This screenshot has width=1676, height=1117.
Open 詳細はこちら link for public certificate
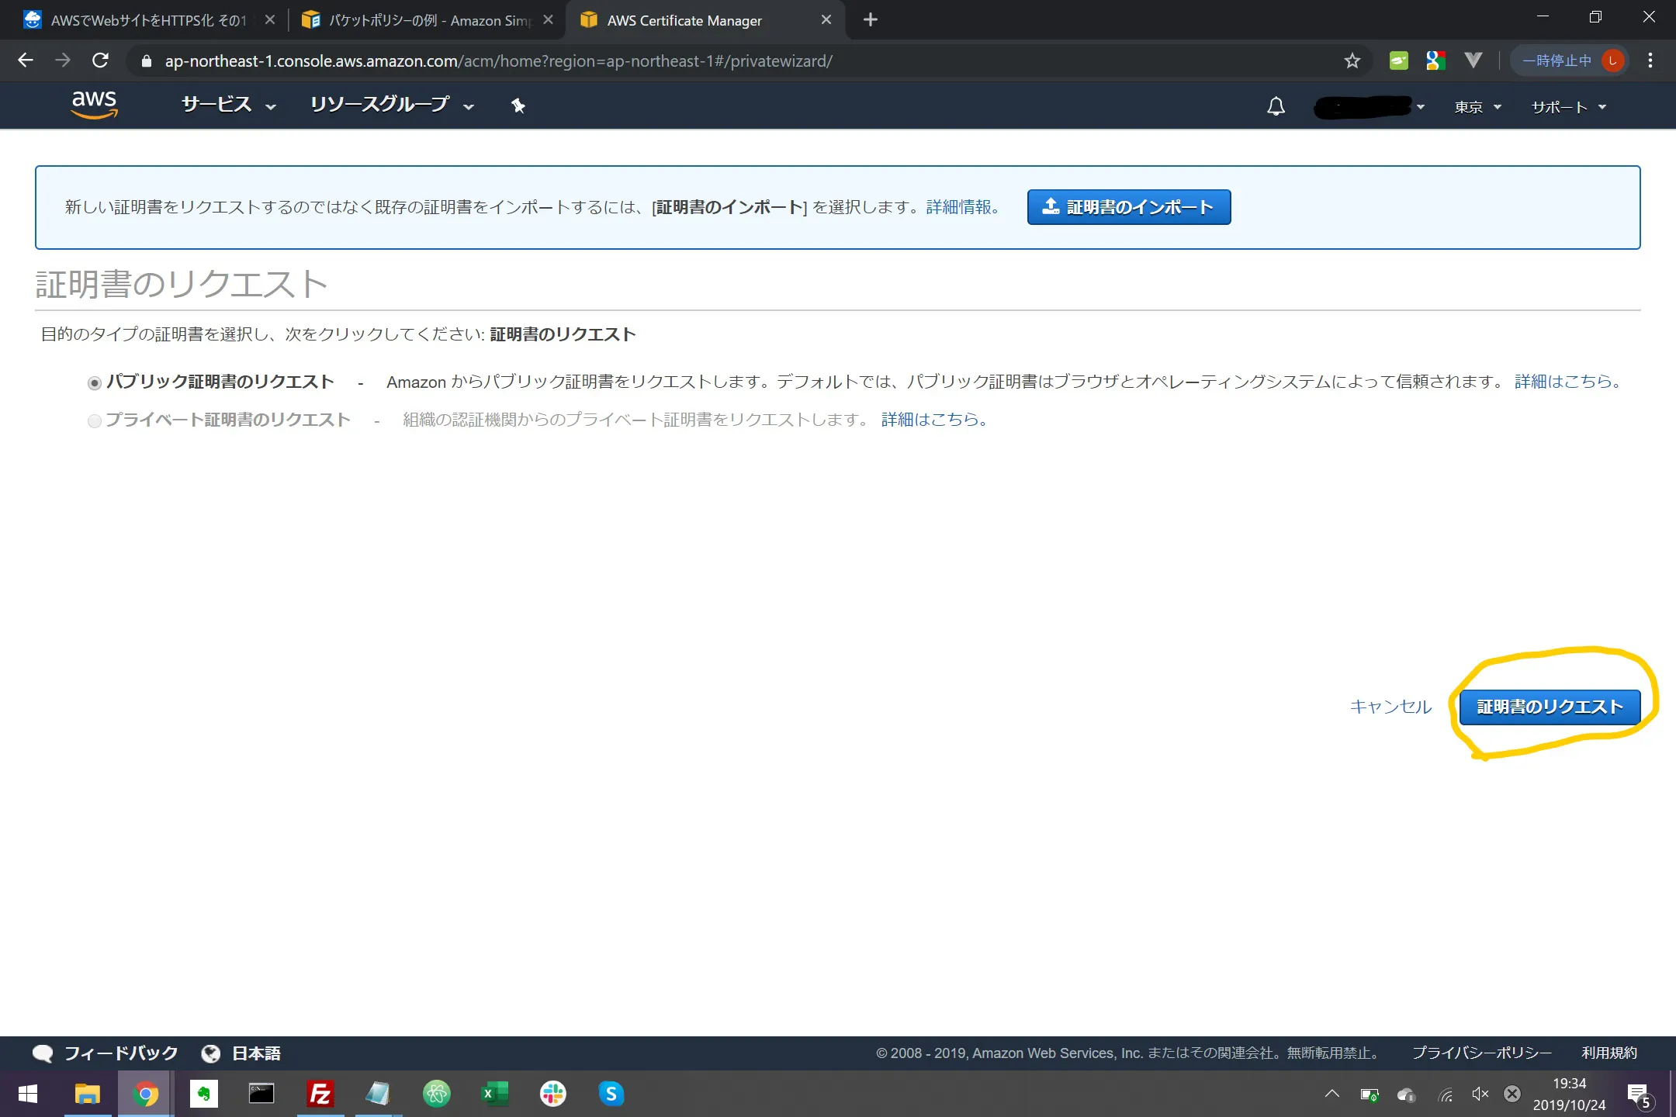(x=1567, y=382)
